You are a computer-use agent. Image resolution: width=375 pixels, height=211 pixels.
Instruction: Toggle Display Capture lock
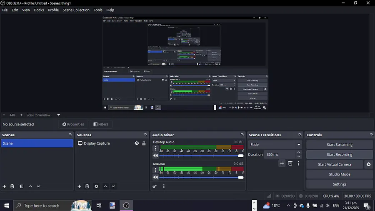144,143
